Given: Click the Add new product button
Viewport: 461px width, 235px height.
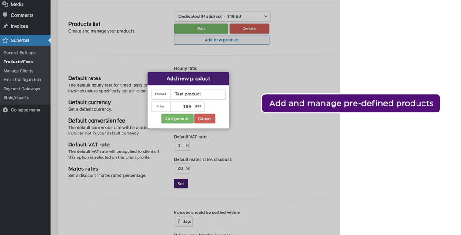Looking at the screenshot, I should [222, 40].
